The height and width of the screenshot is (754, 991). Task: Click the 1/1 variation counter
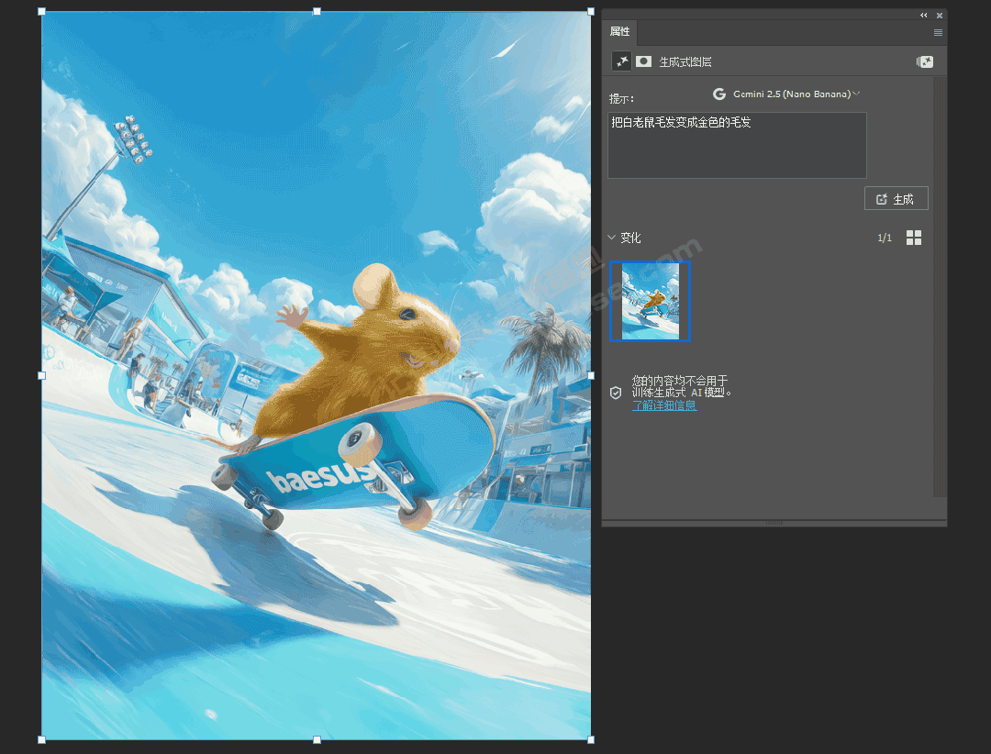(885, 237)
